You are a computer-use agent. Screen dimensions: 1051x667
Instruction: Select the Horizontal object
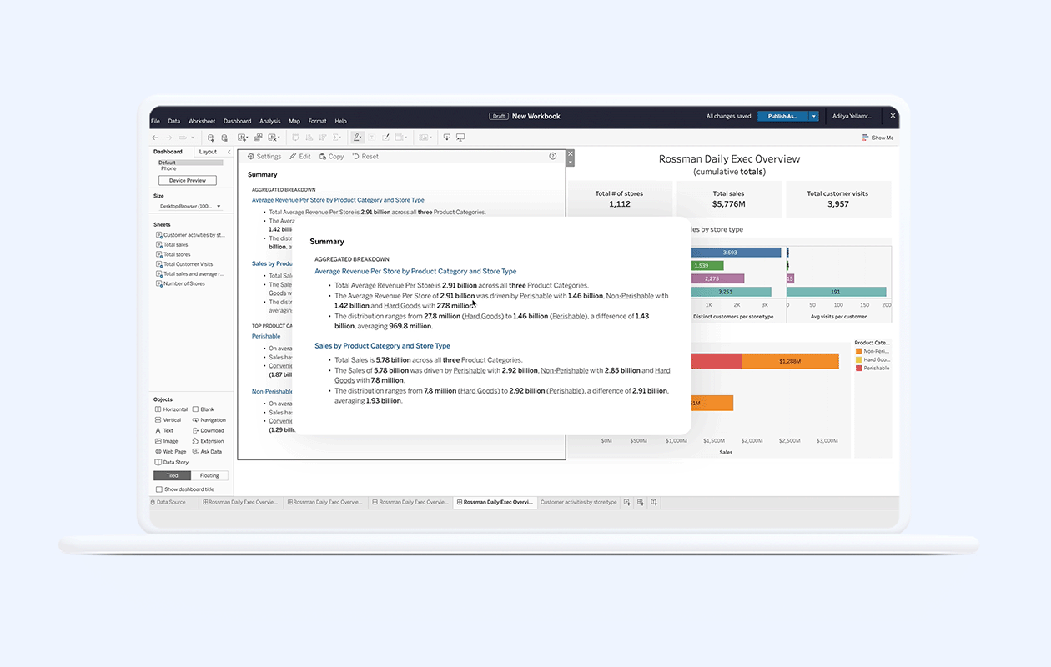171,409
